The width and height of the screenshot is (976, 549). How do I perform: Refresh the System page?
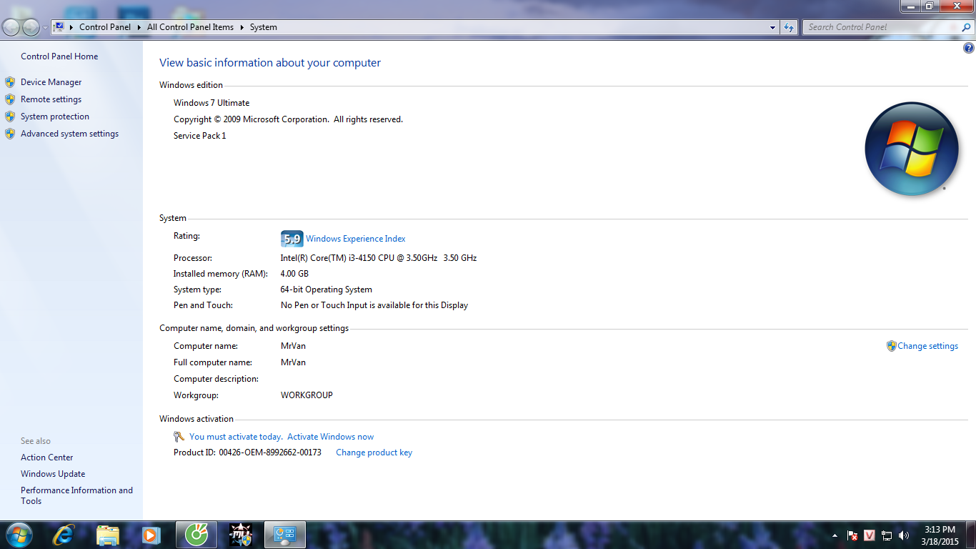pyautogui.click(x=789, y=27)
